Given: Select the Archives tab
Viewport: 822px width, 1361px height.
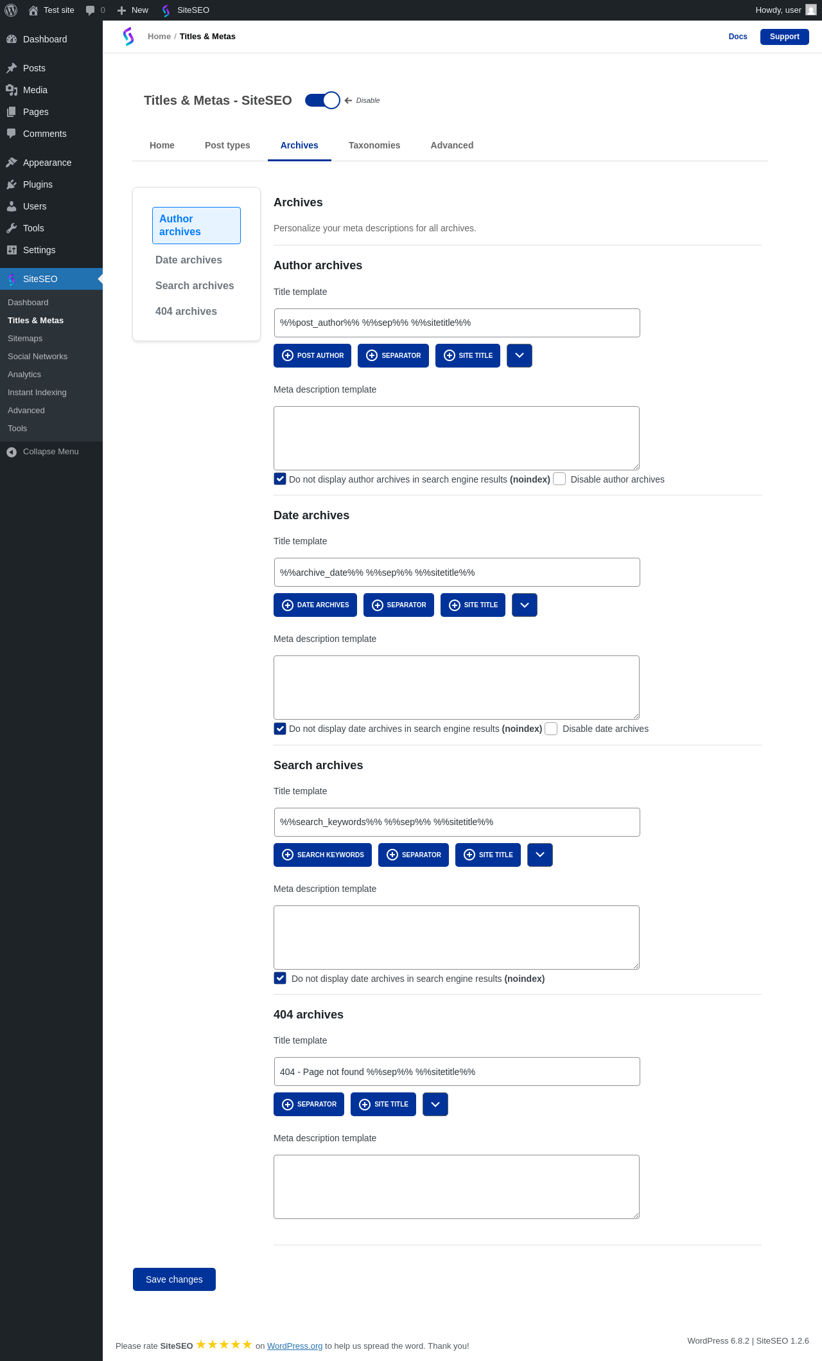Looking at the screenshot, I should pyautogui.click(x=299, y=145).
